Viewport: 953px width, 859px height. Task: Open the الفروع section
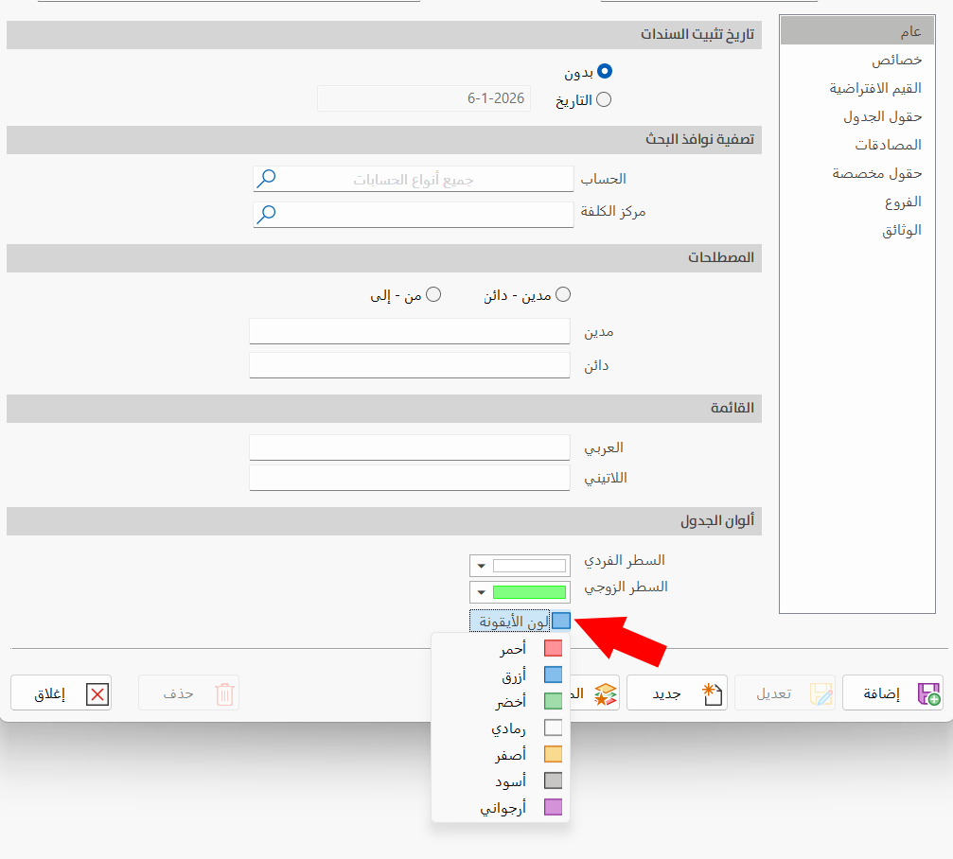(857, 202)
